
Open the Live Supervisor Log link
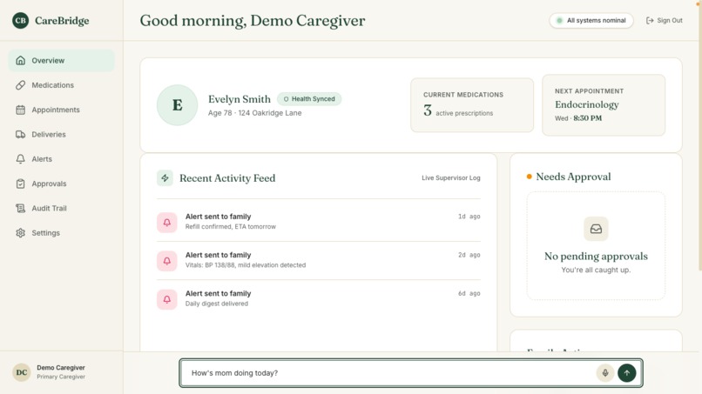coord(451,178)
